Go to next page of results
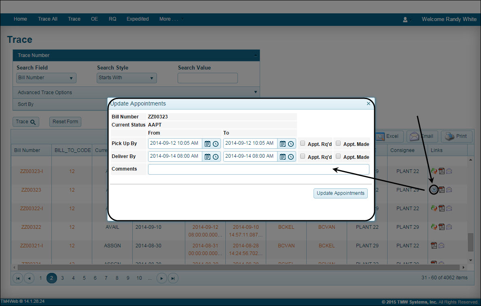Image resolution: width=481 pixels, height=306 pixels. coord(162,279)
